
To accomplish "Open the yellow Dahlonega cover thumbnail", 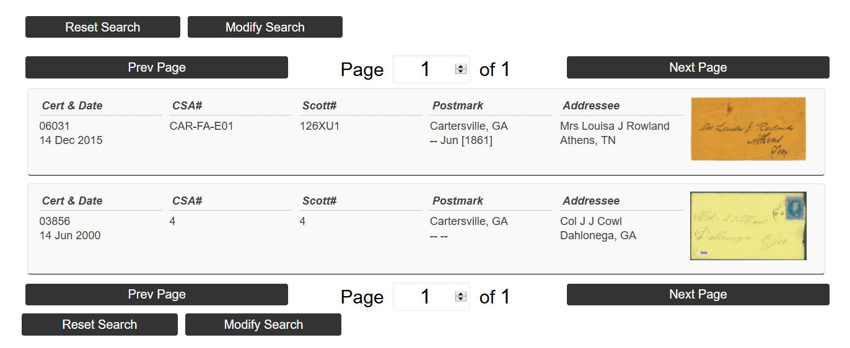I will point(748,226).
